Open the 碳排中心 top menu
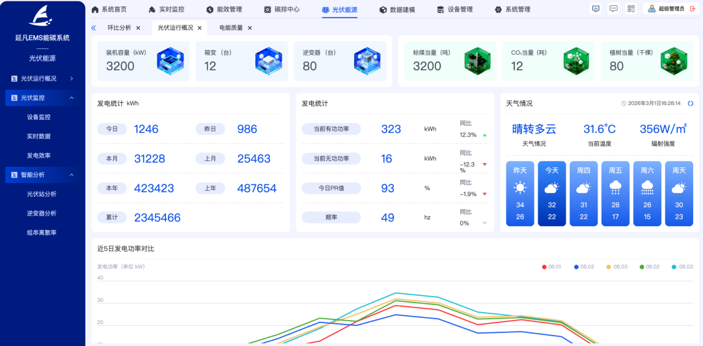Image resolution: width=703 pixels, height=346 pixels. (282, 9)
